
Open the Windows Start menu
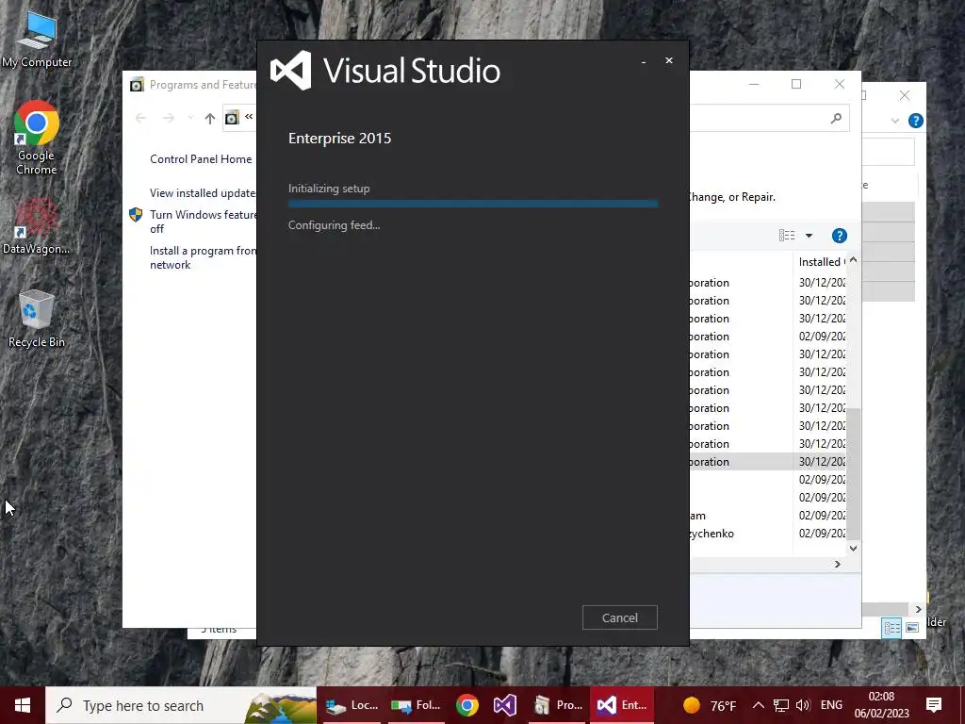(x=23, y=705)
